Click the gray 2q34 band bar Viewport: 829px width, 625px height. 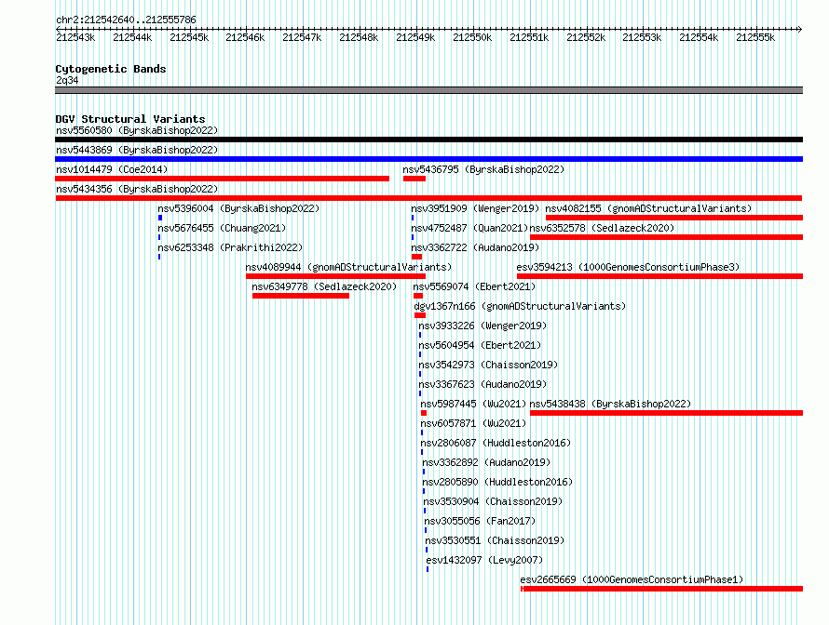[428, 90]
